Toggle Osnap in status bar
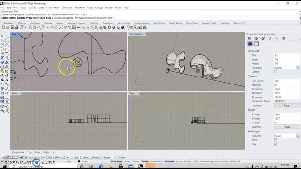The image size is (301, 169). [x=145, y=161]
